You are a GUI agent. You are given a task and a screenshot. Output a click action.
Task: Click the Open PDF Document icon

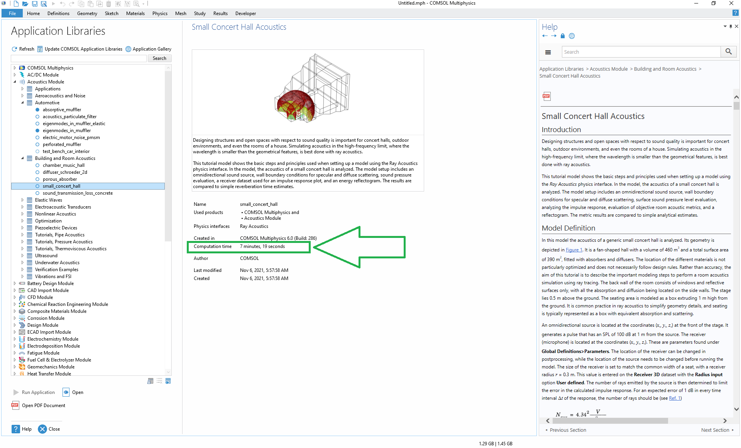[x=15, y=405]
